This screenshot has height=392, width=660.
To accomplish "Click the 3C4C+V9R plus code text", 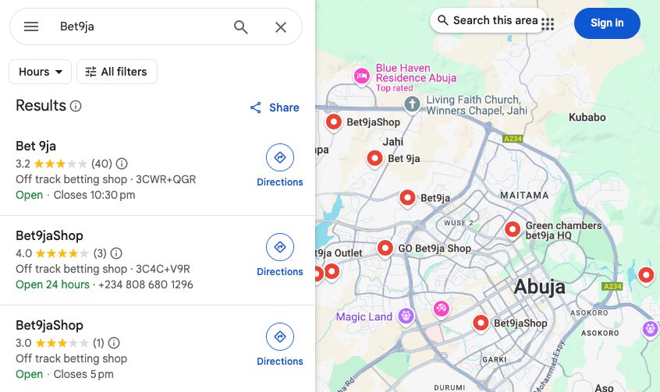I will click(x=163, y=269).
